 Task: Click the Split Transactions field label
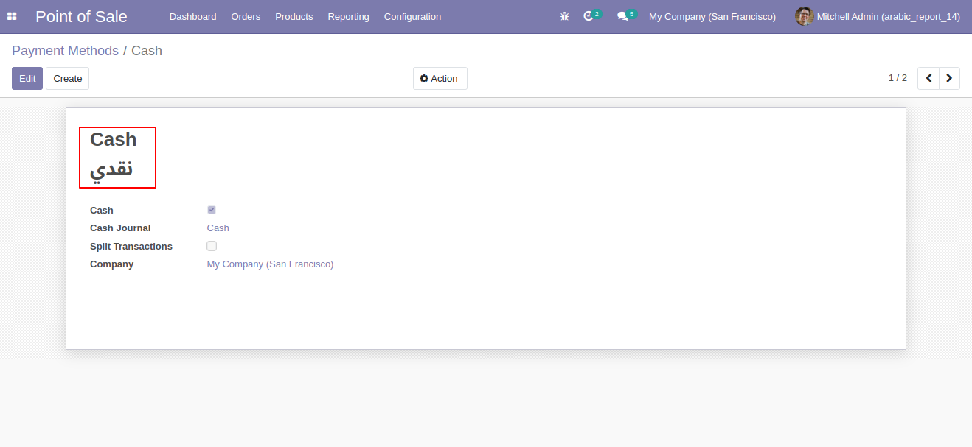pos(131,246)
